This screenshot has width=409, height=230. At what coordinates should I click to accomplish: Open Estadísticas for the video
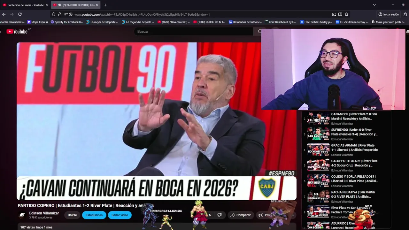(x=94, y=215)
